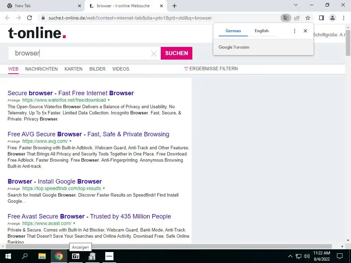The height and width of the screenshot is (263, 351).
Task: Open the Google Translate icon in address bar
Action: click(286, 18)
